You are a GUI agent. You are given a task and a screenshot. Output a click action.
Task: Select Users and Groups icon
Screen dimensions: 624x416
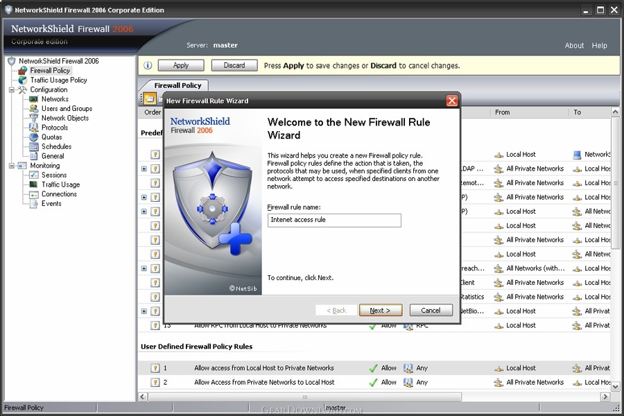(x=34, y=109)
